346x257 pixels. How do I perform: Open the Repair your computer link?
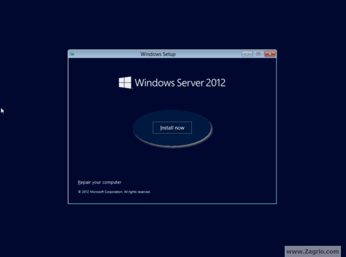coord(100,182)
